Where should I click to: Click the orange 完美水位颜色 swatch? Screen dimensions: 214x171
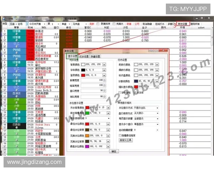click(88, 135)
